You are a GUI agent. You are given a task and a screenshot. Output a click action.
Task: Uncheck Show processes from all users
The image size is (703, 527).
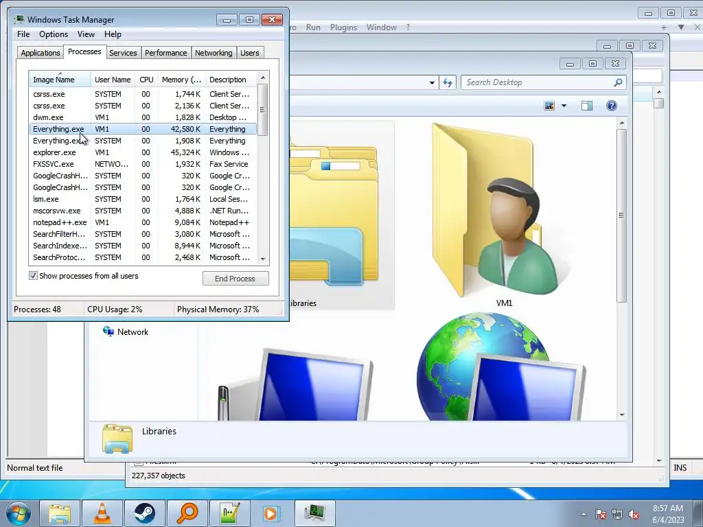pos(33,276)
